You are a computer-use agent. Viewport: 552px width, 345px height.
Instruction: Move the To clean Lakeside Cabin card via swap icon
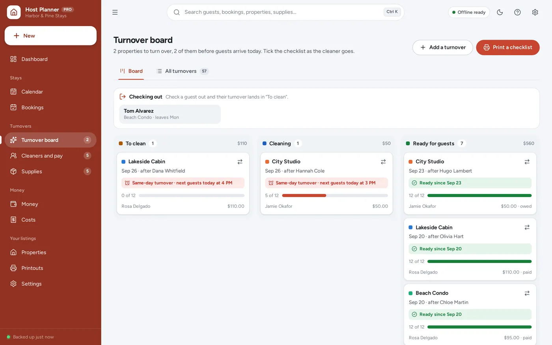click(x=240, y=162)
